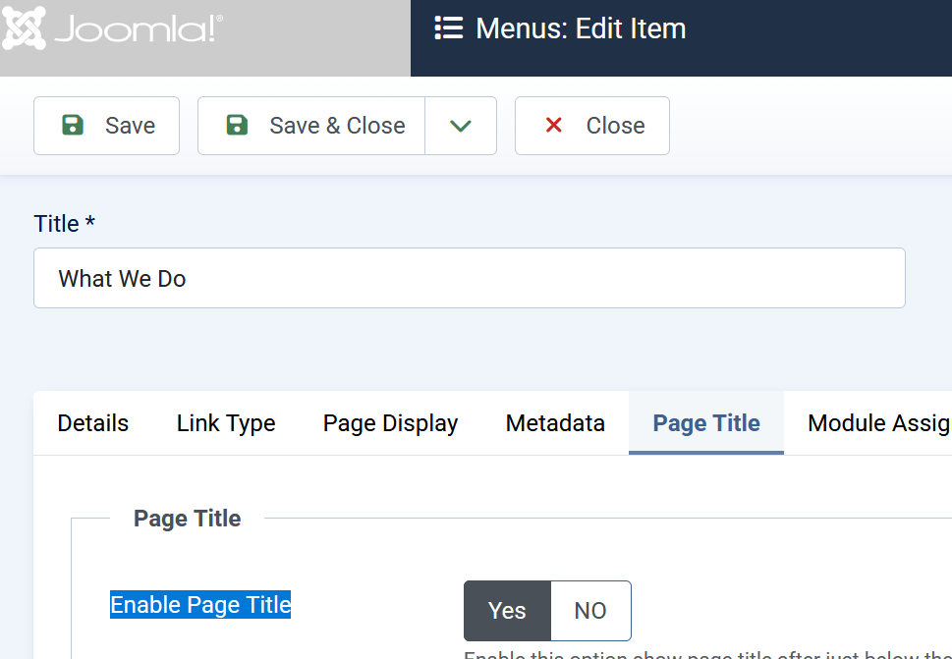Click the green floppy disk Save button
The width and height of the screenshot is (952, 659).
(107, 126)
